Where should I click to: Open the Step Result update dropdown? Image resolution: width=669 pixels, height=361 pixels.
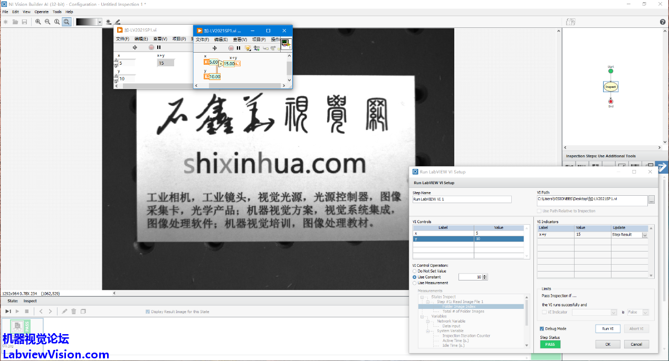(644, 235)
